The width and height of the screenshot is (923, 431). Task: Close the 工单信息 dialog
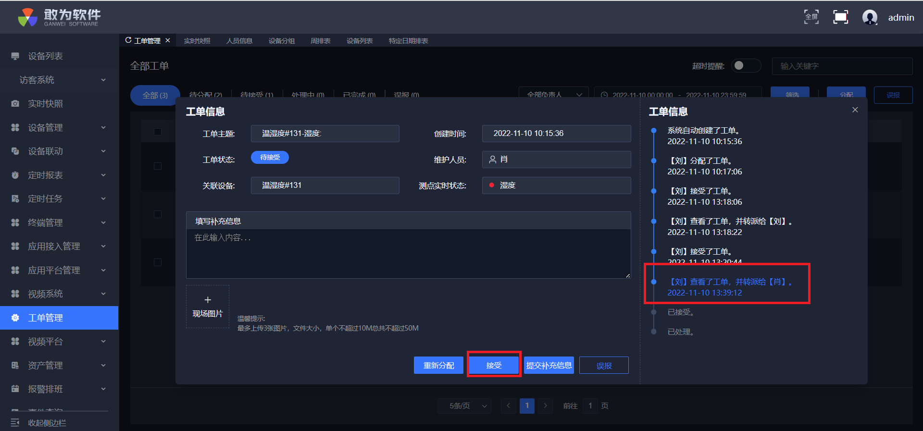(x=855, y=110)
